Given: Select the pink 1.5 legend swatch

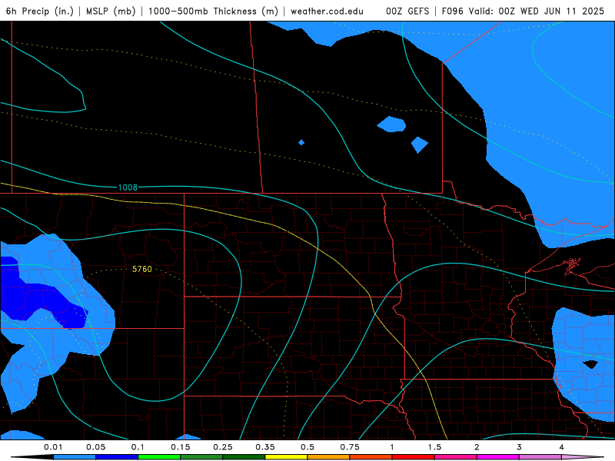Looking at the screenshot, I should (456, 457).
